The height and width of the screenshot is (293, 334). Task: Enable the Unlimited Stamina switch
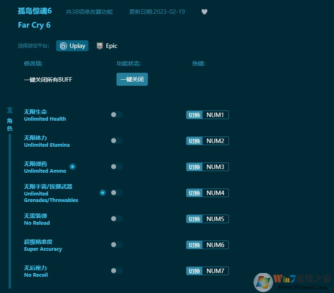tap(116, 141)
